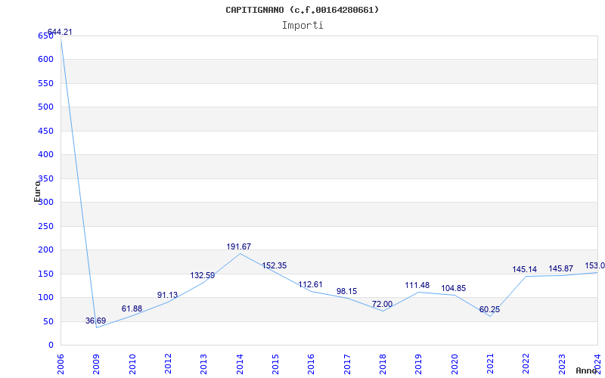Click the x-axis year 2016
Image resolution: width=605 pixels, height=378 pixels.
pyautogui.click(x=312, y=364)
